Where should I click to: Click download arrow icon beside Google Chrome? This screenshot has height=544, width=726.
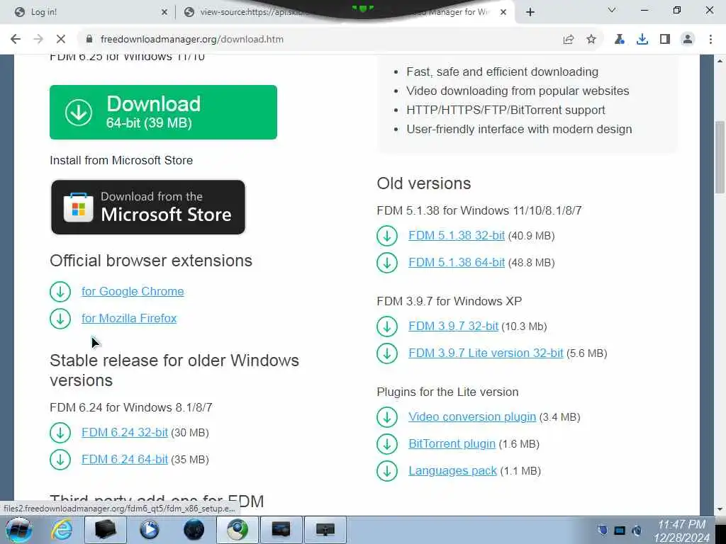click(60, 291)
